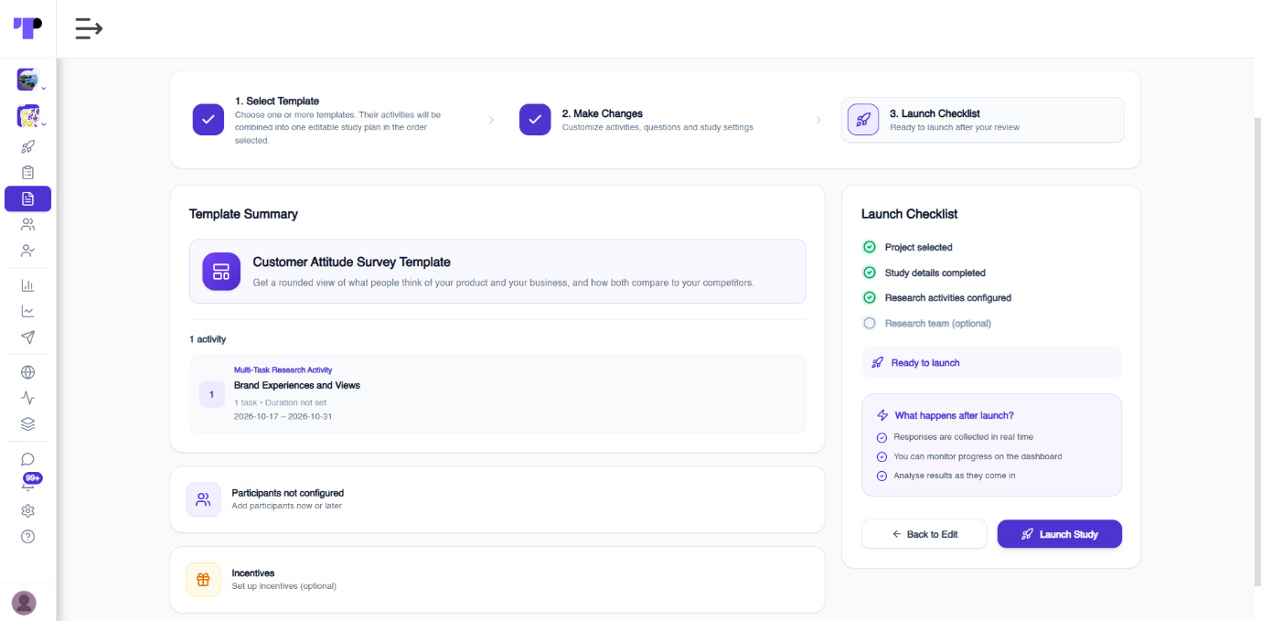Click chevron between Select Template and Make Changes
Image resolution: width=1261 pixels, height=621 pixels.
pos(491,120)
